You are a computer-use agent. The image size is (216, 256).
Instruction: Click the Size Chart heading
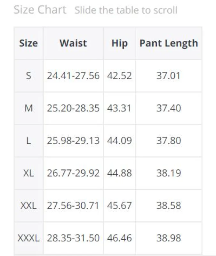coord(40,10)
